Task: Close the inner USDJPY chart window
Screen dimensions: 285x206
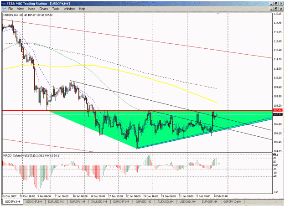Action: click(281, 9)
